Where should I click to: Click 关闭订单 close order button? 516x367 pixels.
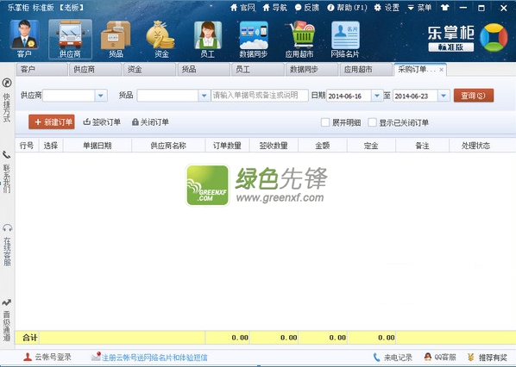150,121
